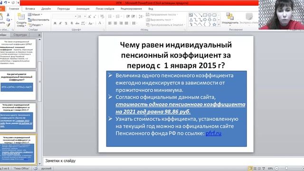The width and height of the screenshot is (304, 171).
Task: Justify the text alignment
Action: 126,23
